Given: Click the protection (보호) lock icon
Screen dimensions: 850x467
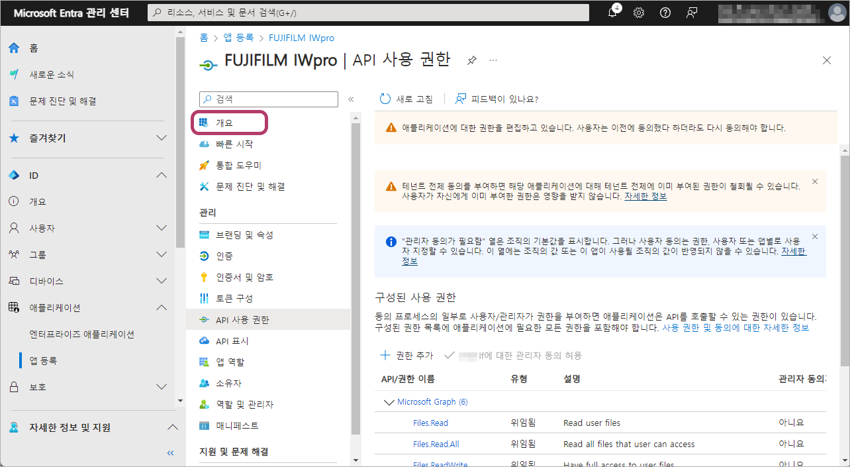Looking at the screenshot, I should (x=14, y=388).
